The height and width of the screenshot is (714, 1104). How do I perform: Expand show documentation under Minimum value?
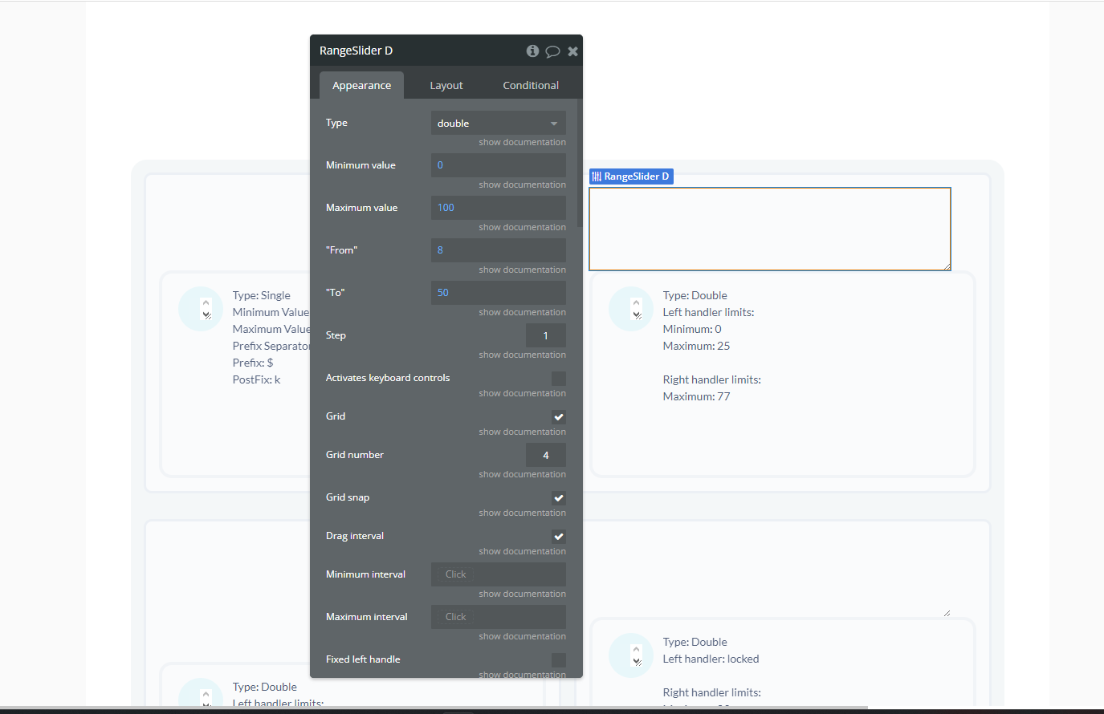(522, 184)
